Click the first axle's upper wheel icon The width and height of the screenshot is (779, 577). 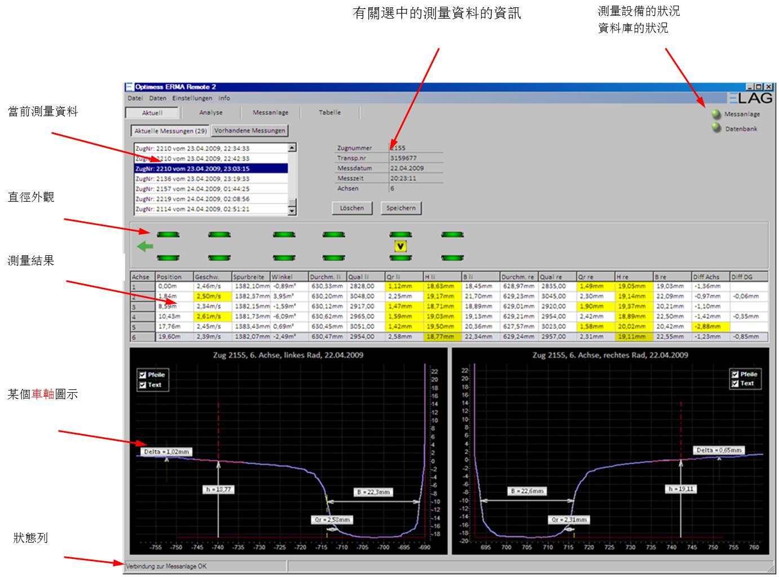point(168,234)
